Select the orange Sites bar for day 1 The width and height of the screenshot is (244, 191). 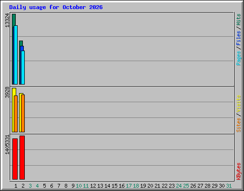16,114
